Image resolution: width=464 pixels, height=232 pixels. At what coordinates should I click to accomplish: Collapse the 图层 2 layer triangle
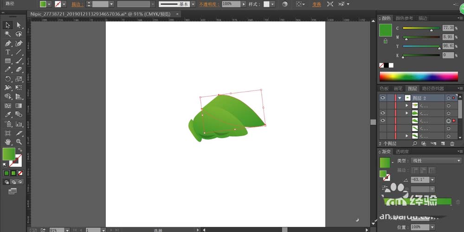(x=400, y=98)
